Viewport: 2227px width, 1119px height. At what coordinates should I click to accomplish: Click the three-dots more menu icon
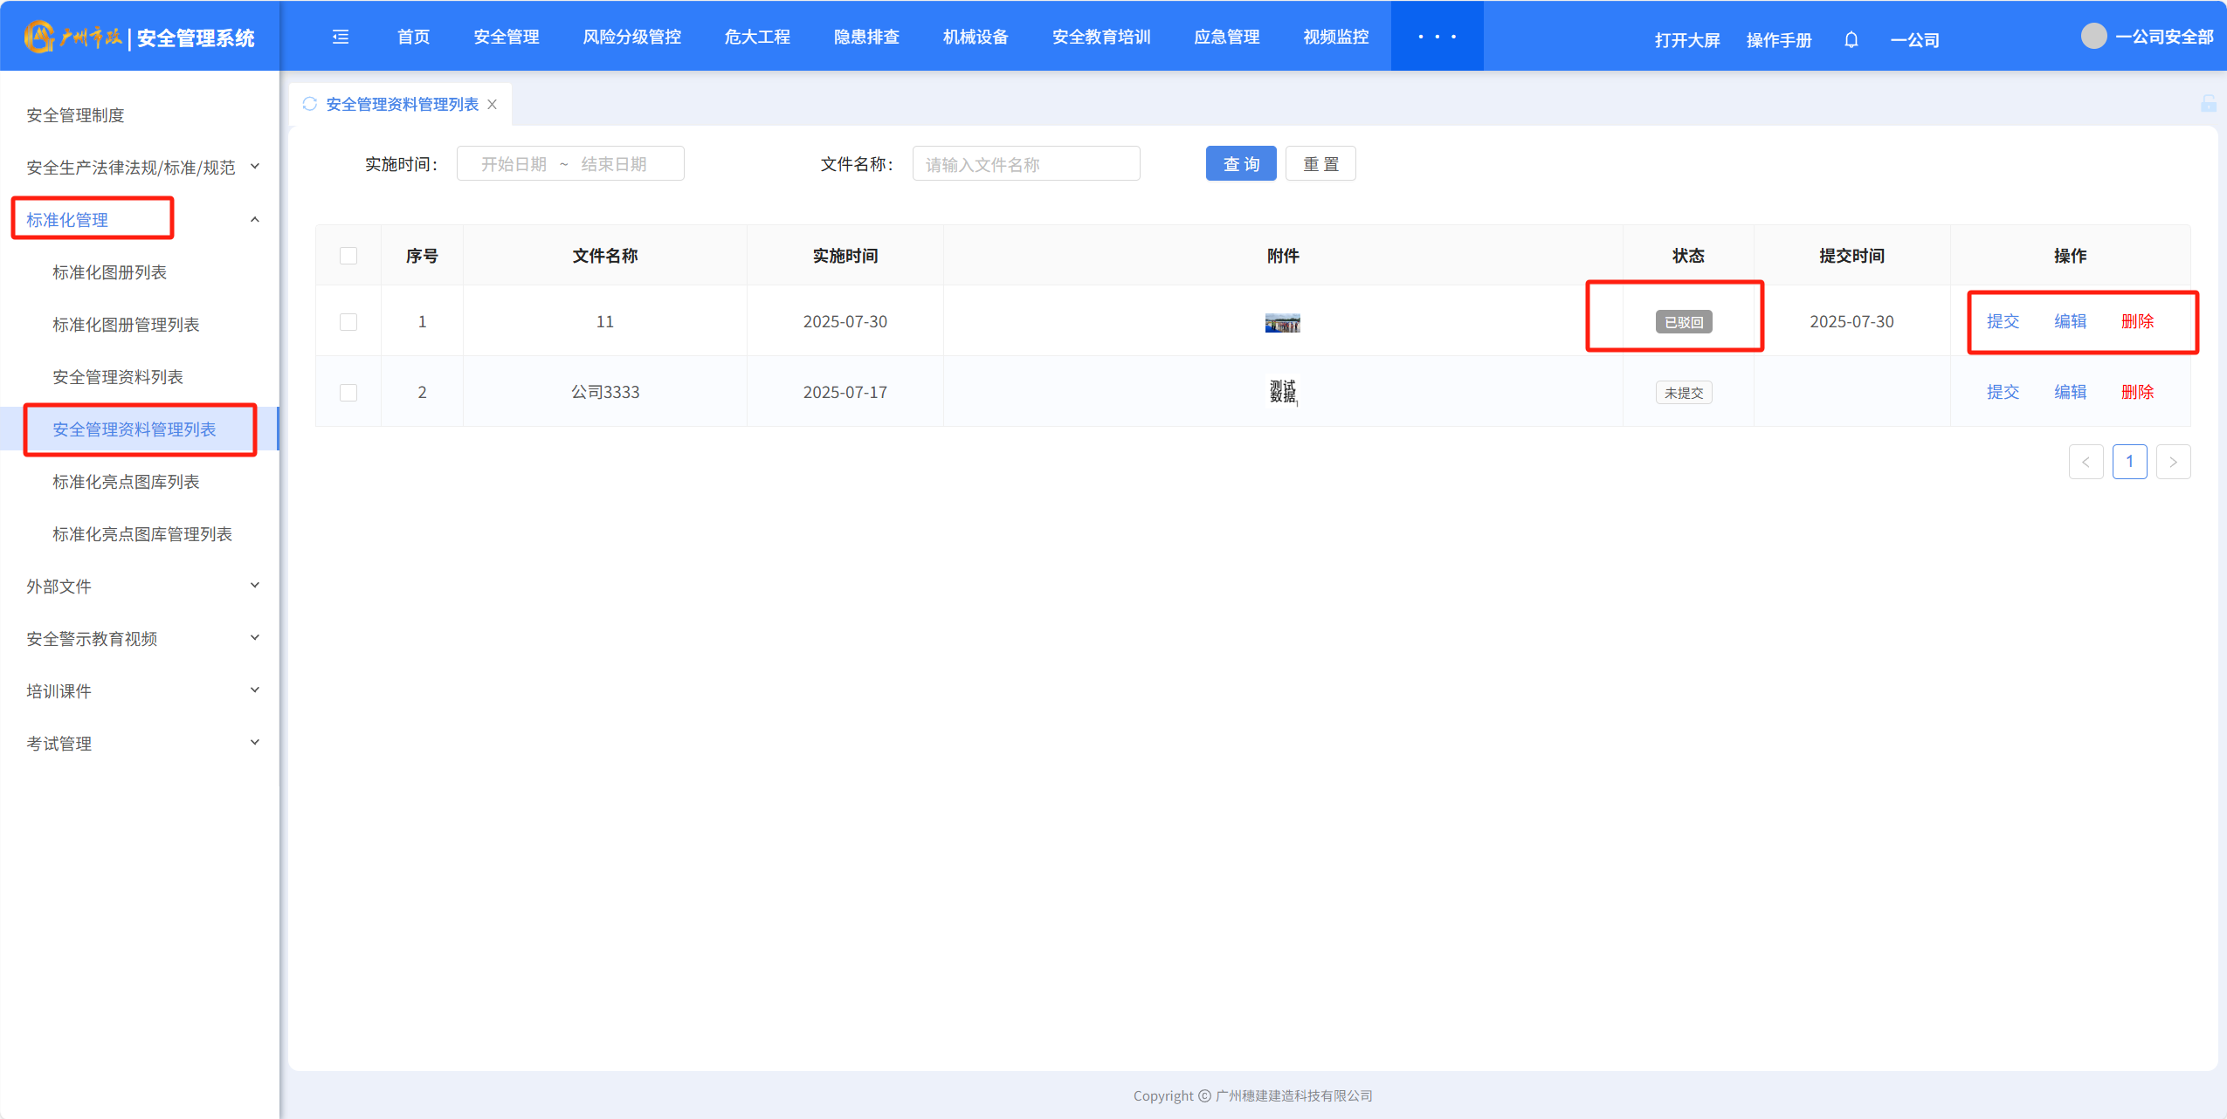pos(1437,37)
